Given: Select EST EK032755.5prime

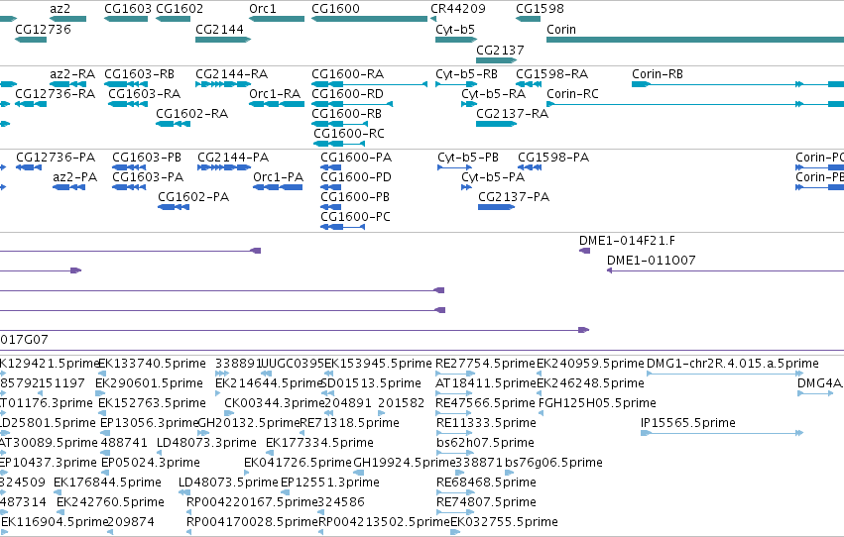Looking at the screenshot, I should click(x=455, y=532).
